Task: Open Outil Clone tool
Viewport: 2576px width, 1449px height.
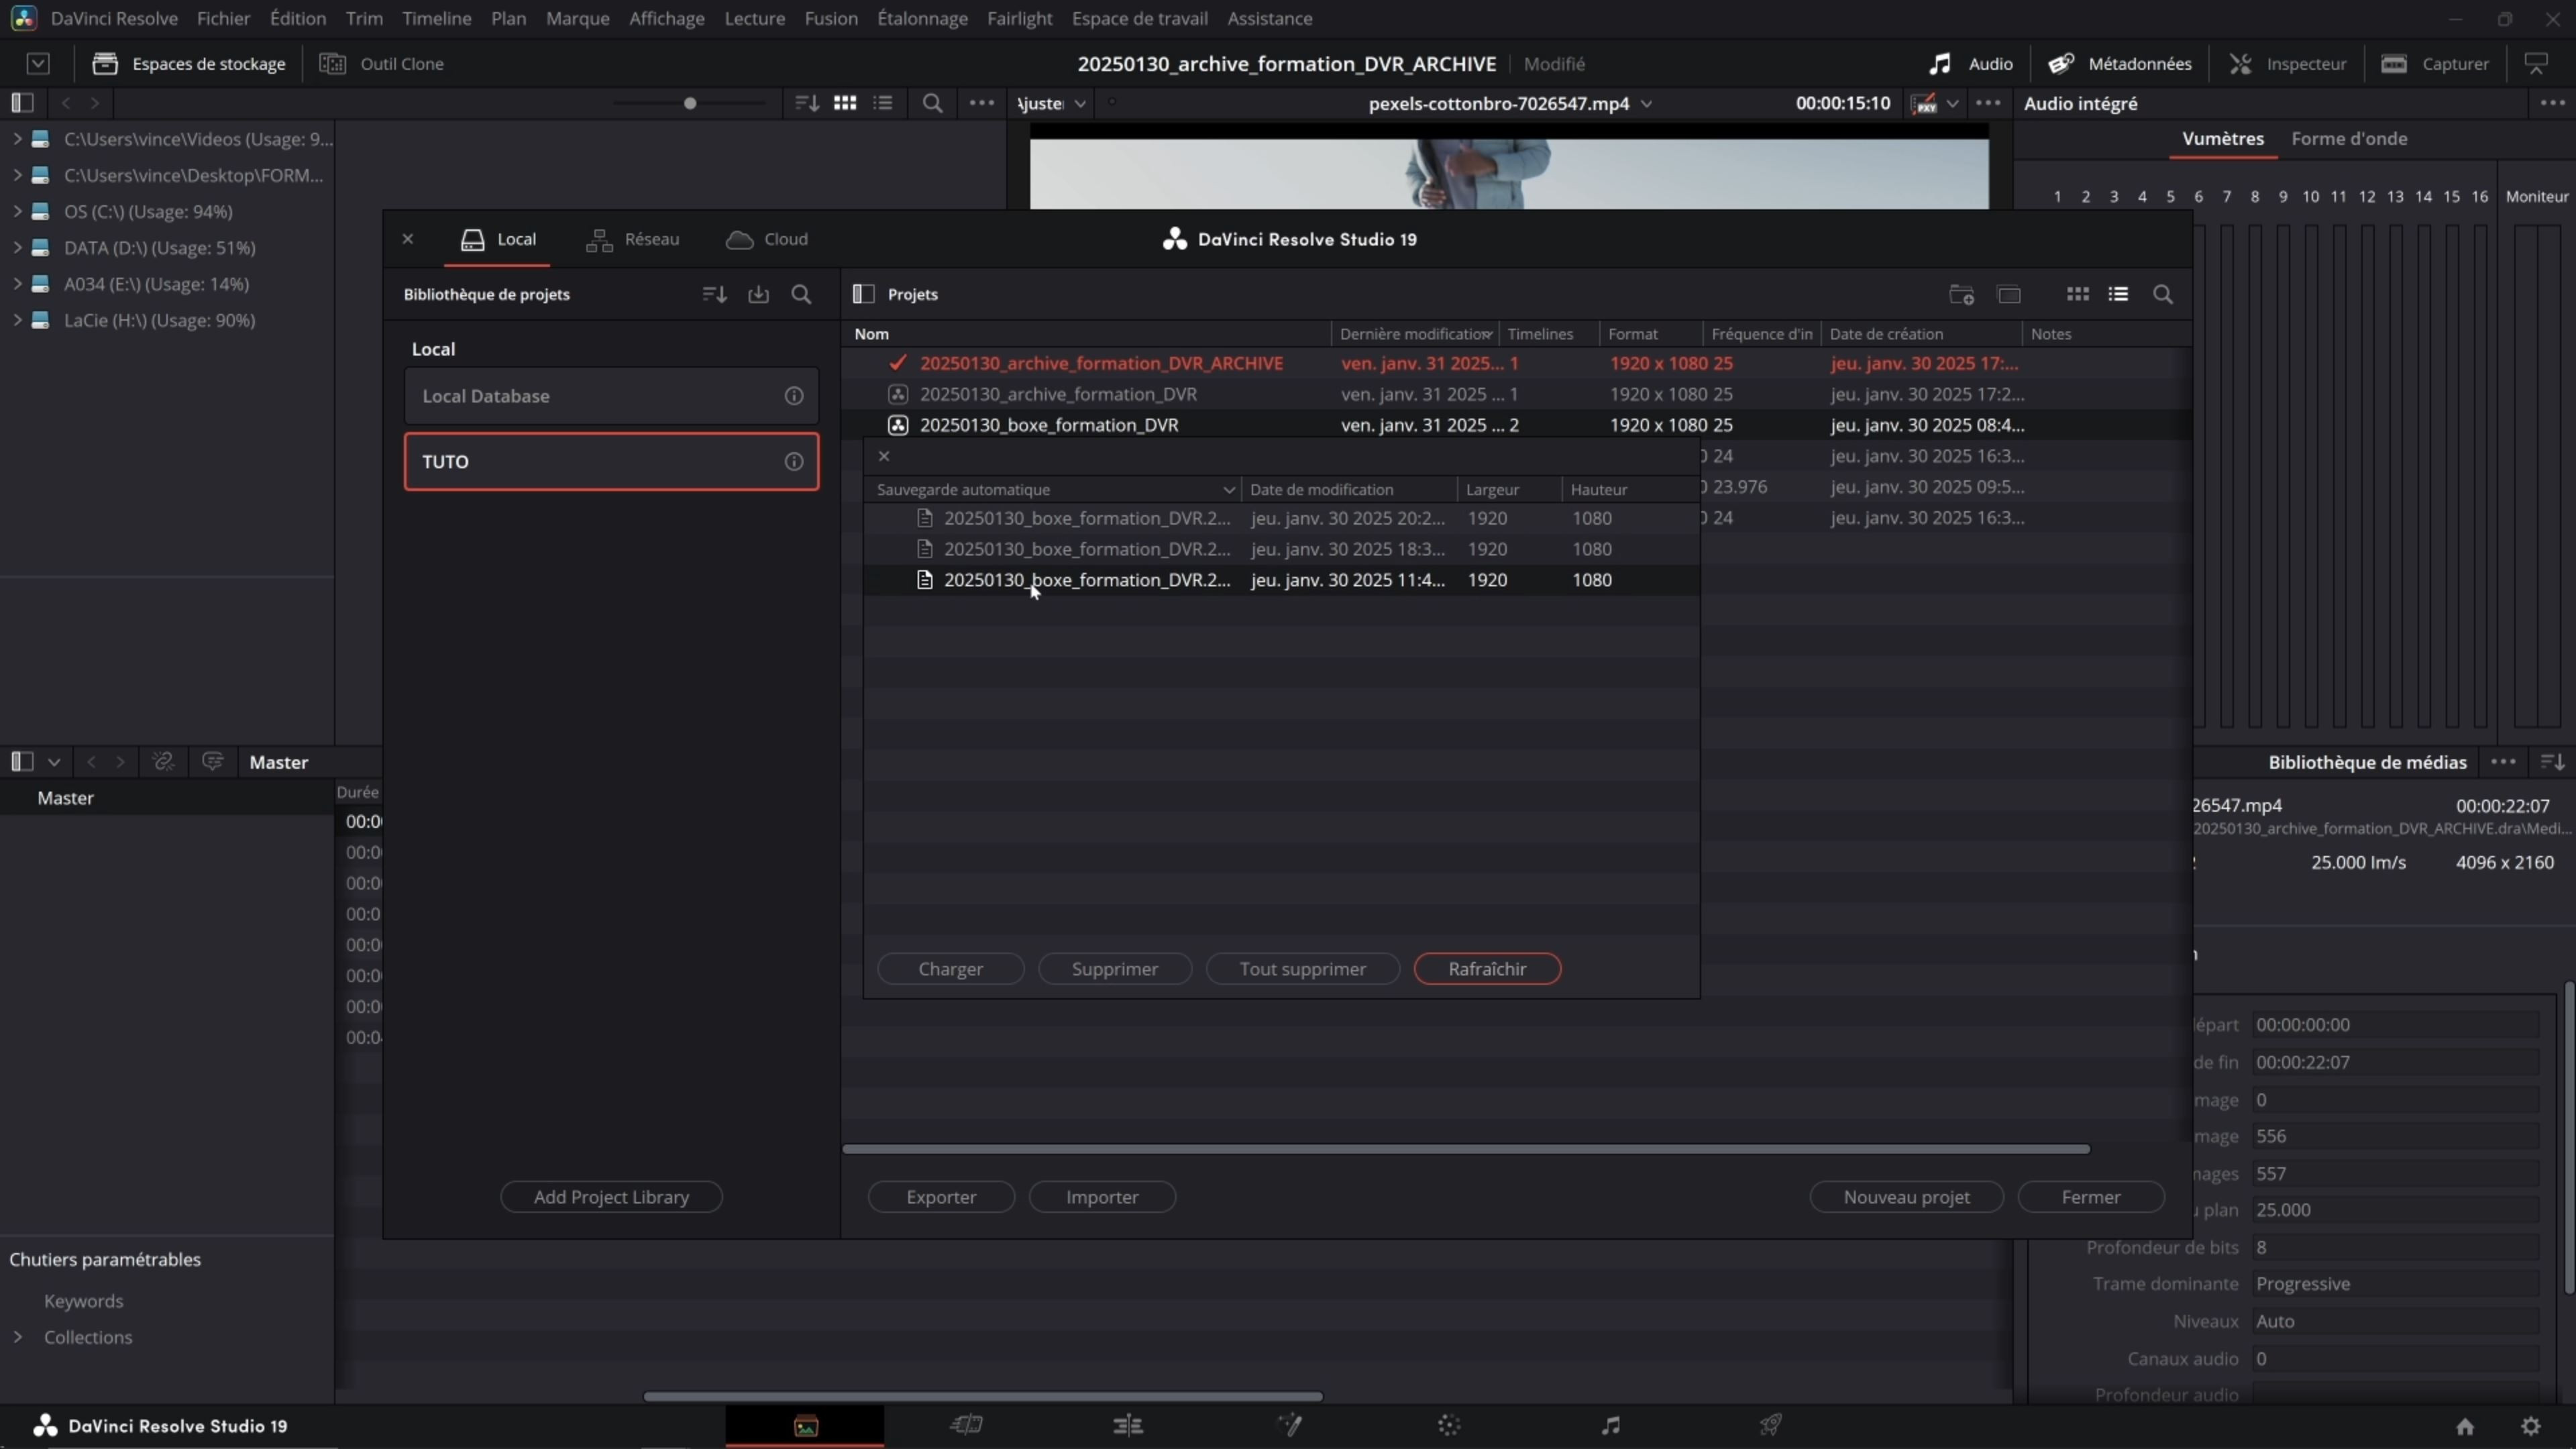Action: pos(381,64)
